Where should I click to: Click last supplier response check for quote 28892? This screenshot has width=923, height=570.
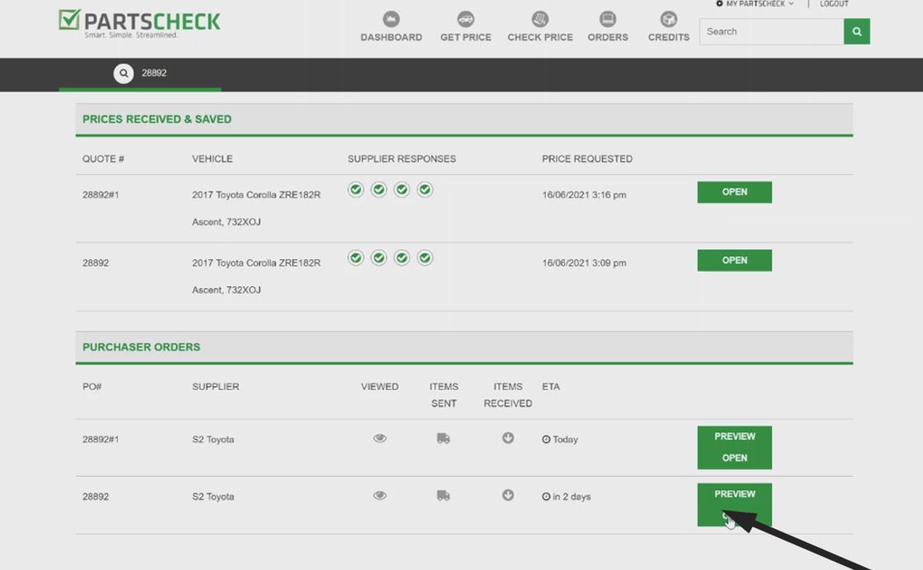click(425, 258)
